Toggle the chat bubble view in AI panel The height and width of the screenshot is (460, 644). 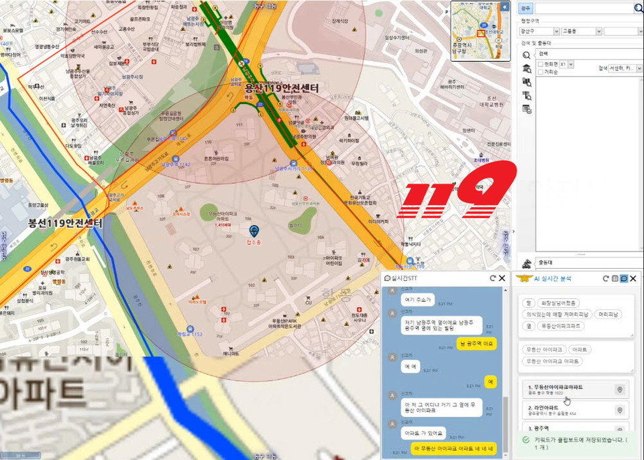(624, 278)
